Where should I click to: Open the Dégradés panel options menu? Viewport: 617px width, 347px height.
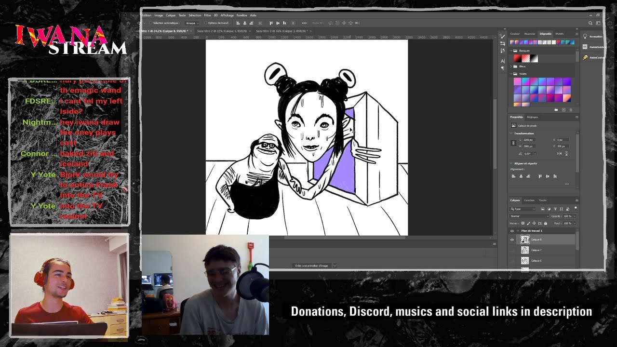point(577,34)
